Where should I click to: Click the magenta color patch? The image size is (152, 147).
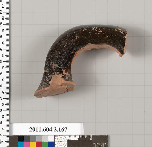pyautogui.click(x=27, y=144)
